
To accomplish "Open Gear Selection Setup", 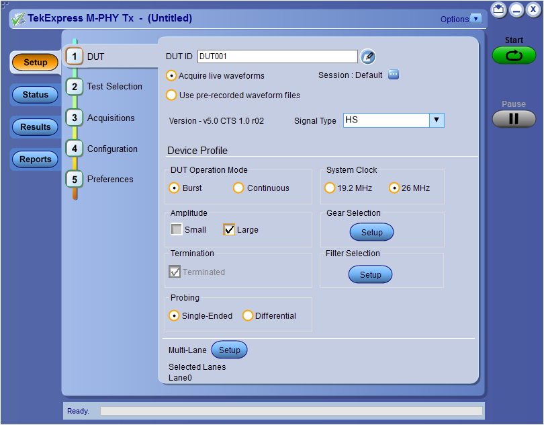I will tap(371, 232).
